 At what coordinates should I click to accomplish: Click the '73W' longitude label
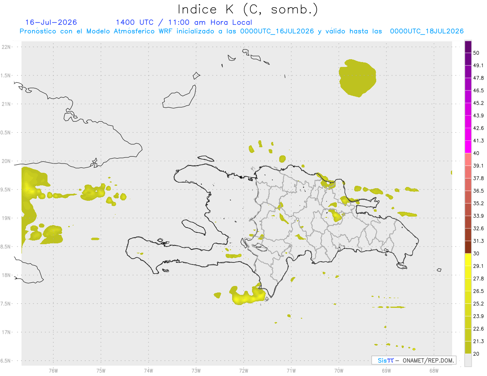[196, 371]
